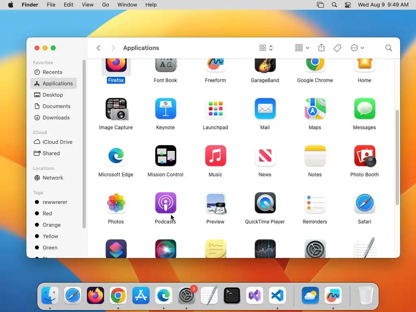Click the Edit Tags toolbar button
Image resolution: width=416 pixels, height=312 pixels.
(337, 48)
